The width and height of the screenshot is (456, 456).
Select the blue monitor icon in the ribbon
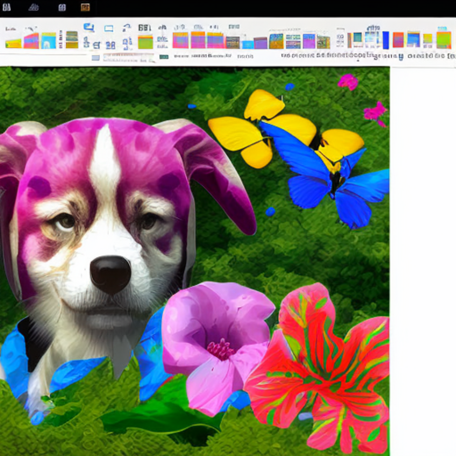(88, 27)
